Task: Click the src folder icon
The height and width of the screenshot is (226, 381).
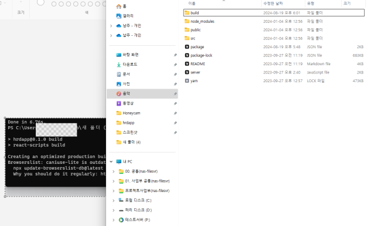Action: coord(187,38)
